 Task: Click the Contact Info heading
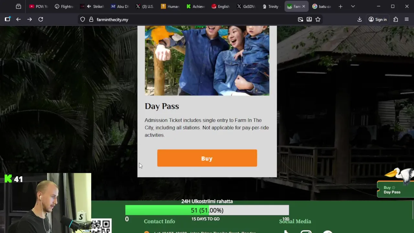[x=159, y=221]
